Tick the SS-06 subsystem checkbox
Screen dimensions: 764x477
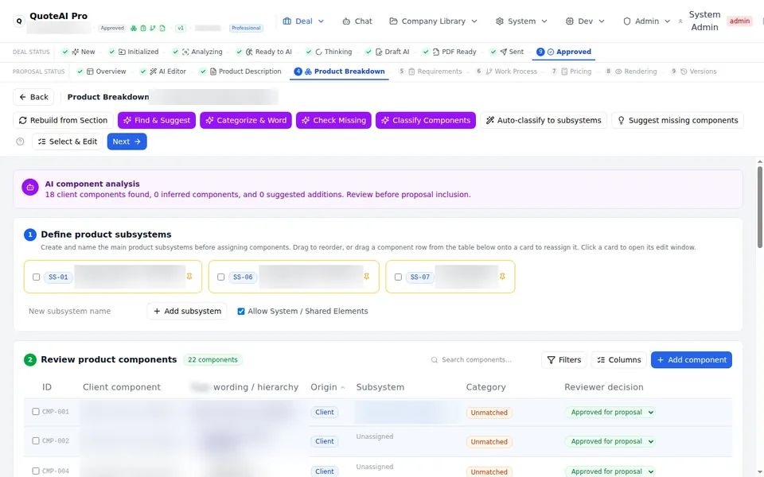pos(220,277)
